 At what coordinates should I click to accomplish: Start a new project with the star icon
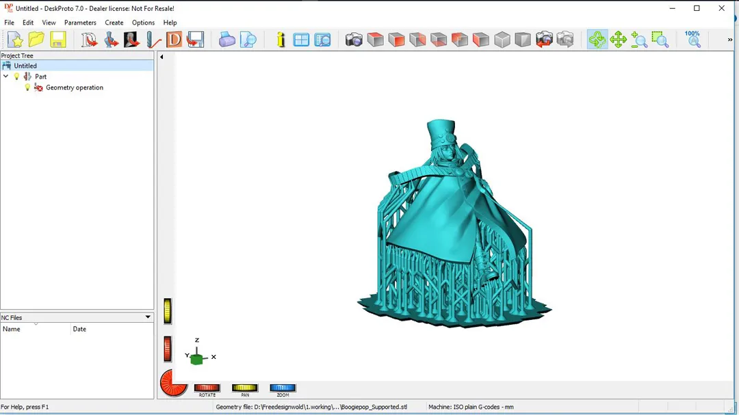pos(15,40)
